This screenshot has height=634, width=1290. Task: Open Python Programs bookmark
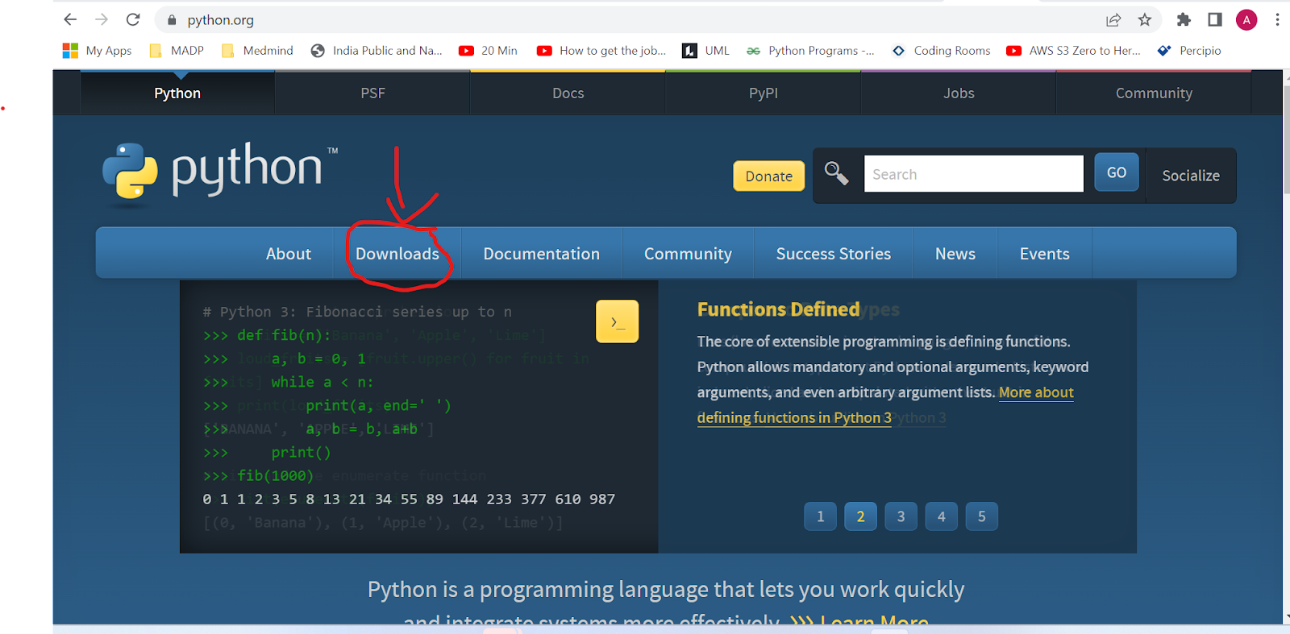coord(810,51)
